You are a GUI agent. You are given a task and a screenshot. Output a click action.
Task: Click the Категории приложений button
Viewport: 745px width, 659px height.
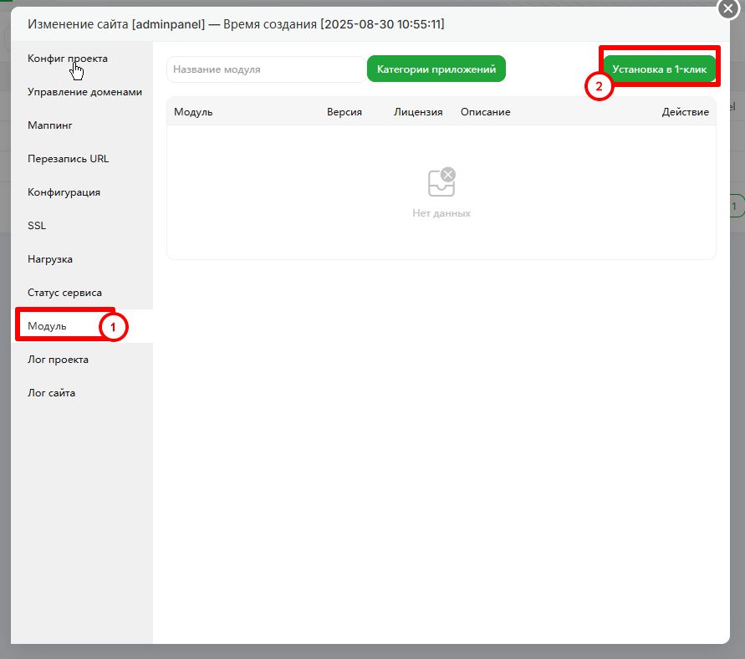pos(436,69)
